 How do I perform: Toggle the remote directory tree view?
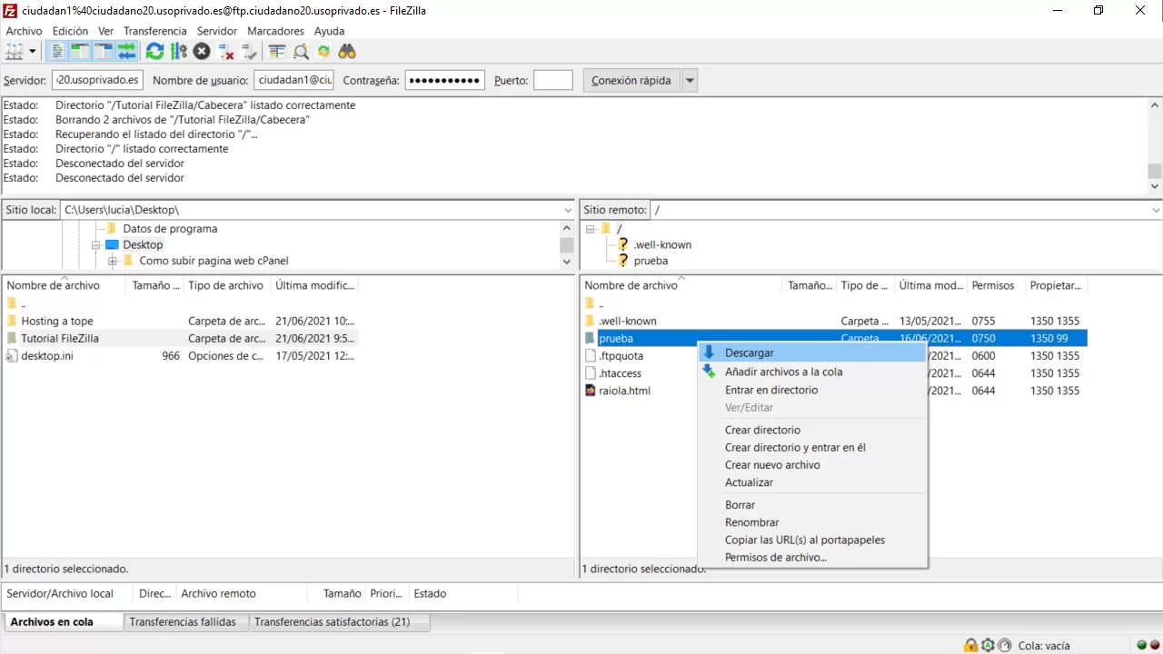point(104,52)
